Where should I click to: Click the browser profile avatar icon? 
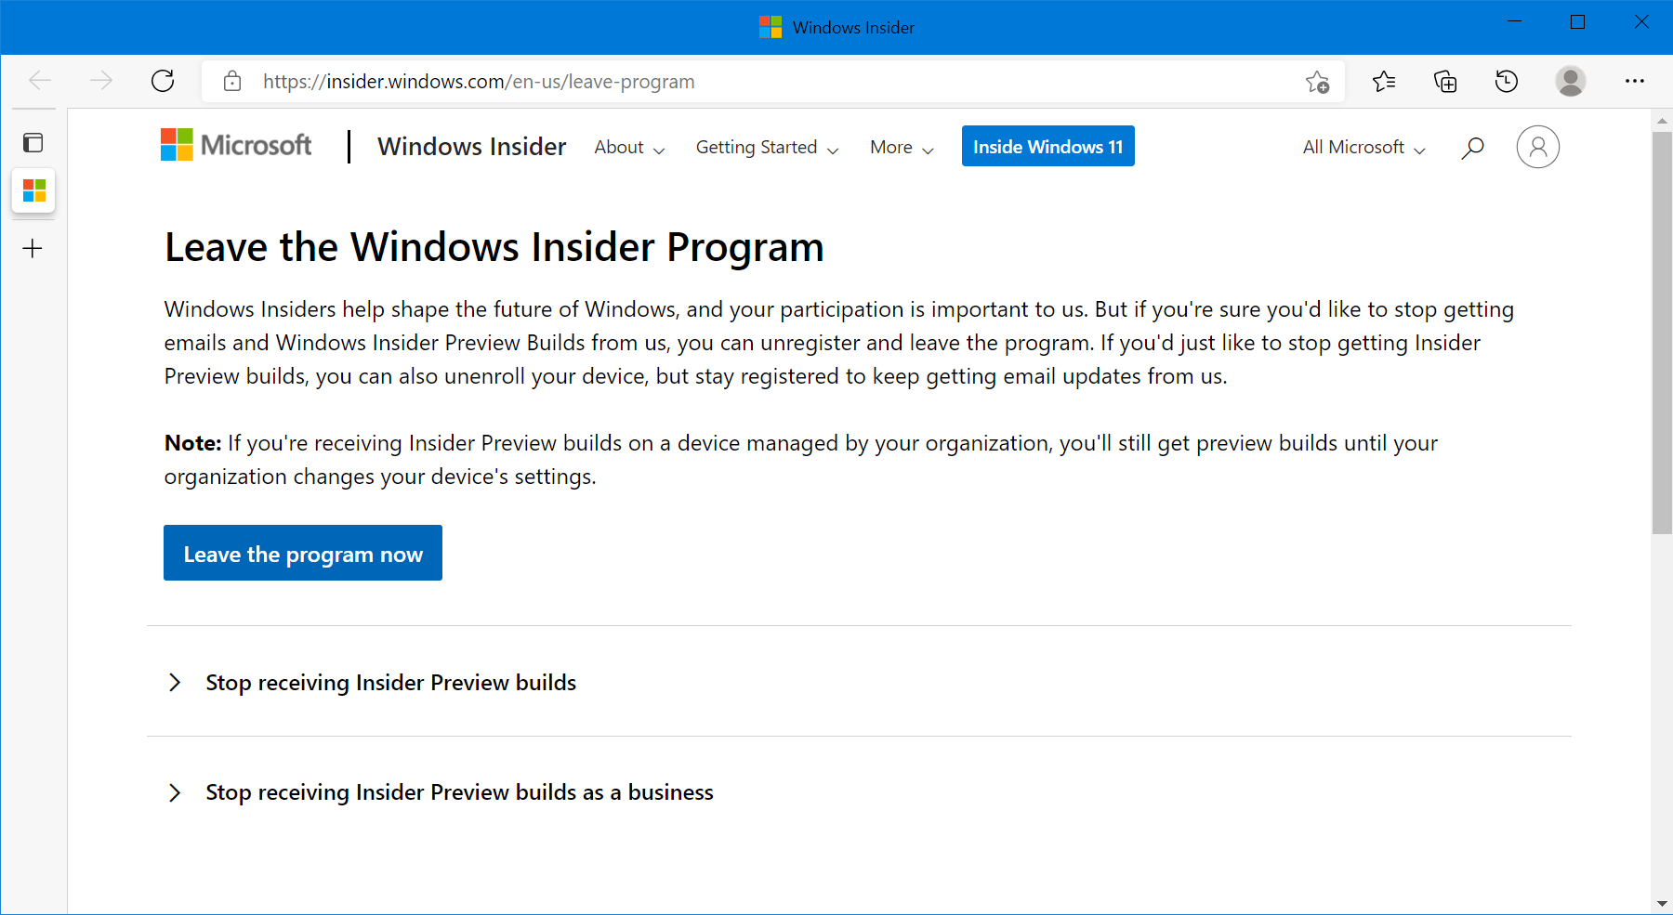pyautogui.click(x=1571, y=82)
